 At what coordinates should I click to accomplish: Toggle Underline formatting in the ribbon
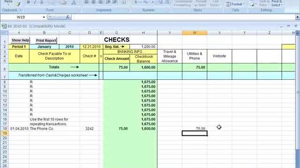pyautogui.click(x=42, y=2)
